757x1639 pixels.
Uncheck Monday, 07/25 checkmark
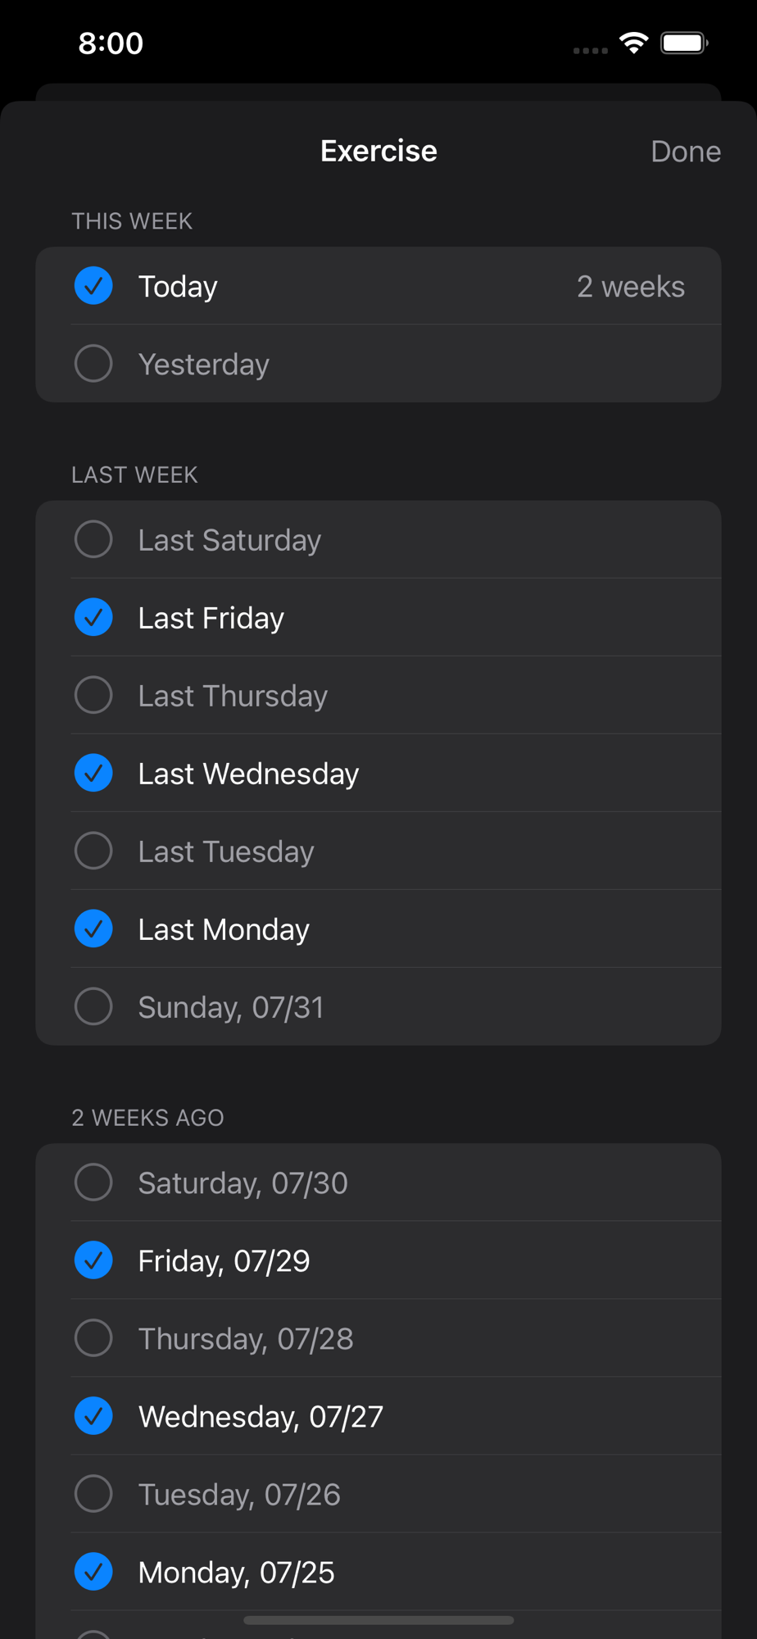coord(93,1573)
